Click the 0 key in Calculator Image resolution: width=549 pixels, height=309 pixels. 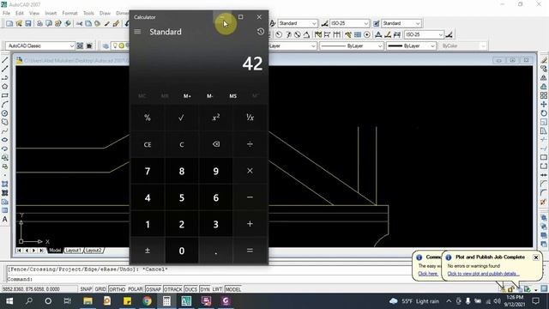(x=181, y=251)
